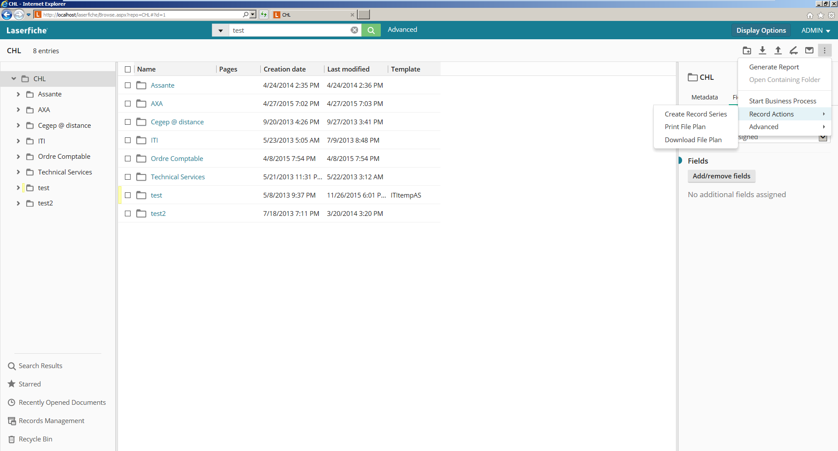Click the Download toolbar icon
Image resolution: width=838 pixels, height=451 pixels.
pyautogui.click(x=762, y=51)
